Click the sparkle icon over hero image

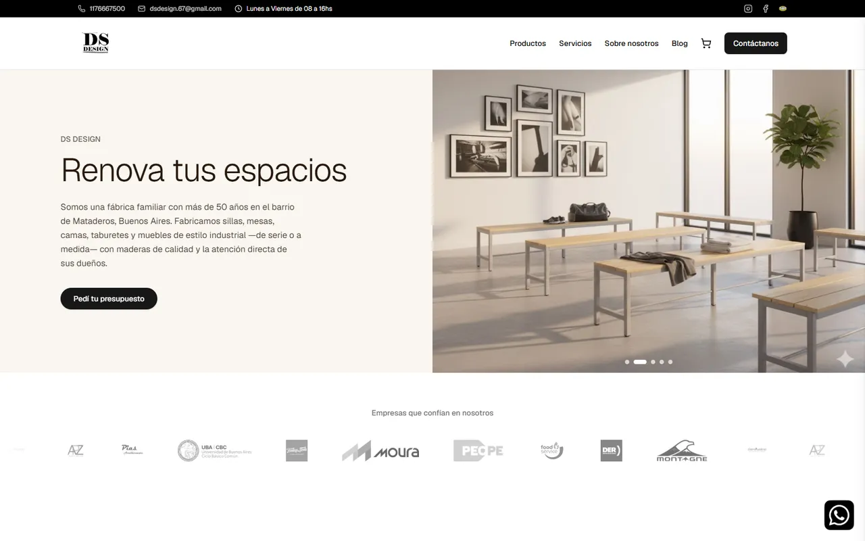[x=845, y=359]
